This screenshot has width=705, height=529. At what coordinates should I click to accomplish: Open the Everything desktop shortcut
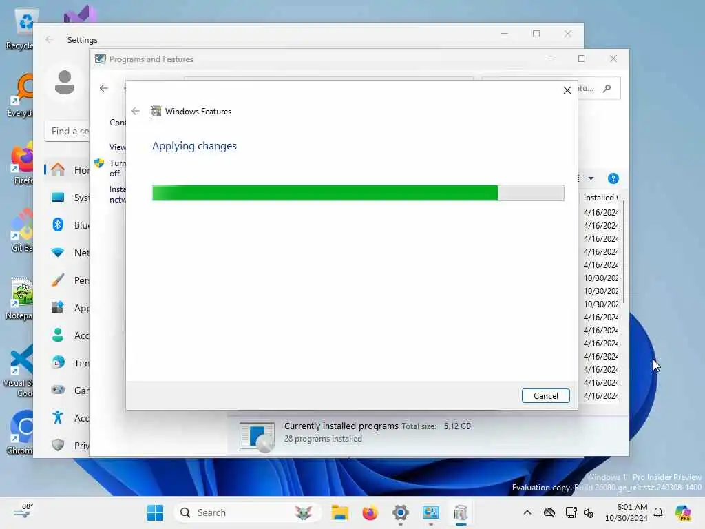[x=20, y=95]
